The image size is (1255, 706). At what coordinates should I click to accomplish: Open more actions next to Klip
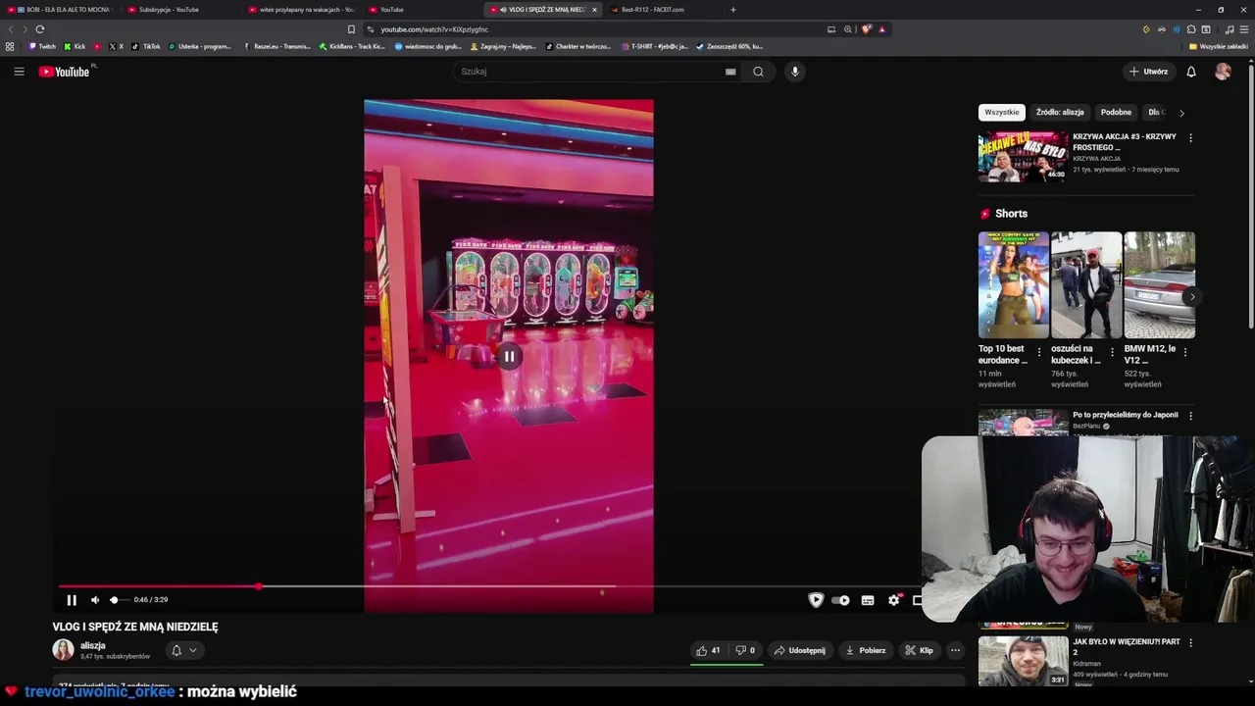pos(955,650)
